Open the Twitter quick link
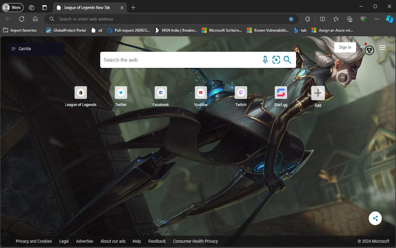Viewport: 396px width, 248px height. (121, 96)
